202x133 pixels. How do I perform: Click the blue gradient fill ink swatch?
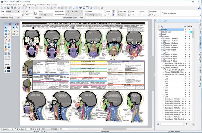click(x=9, y=71)
